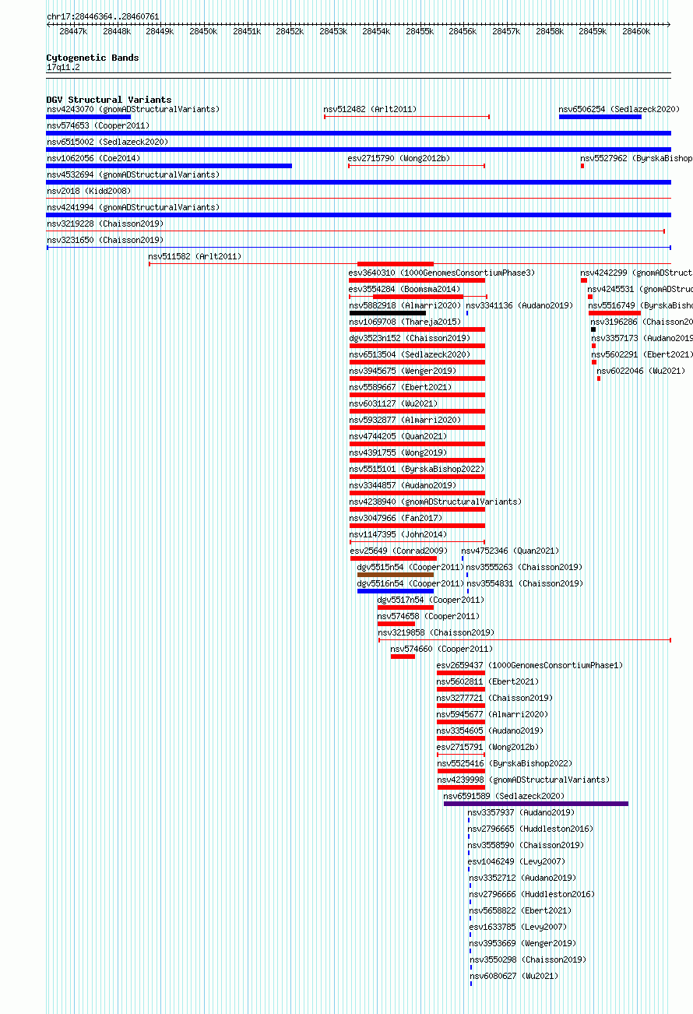
Task: Click the esv2715791 (Wong2012b) label
Action: coord(487,747)
